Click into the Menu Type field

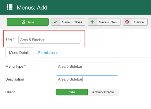(87, 66)
